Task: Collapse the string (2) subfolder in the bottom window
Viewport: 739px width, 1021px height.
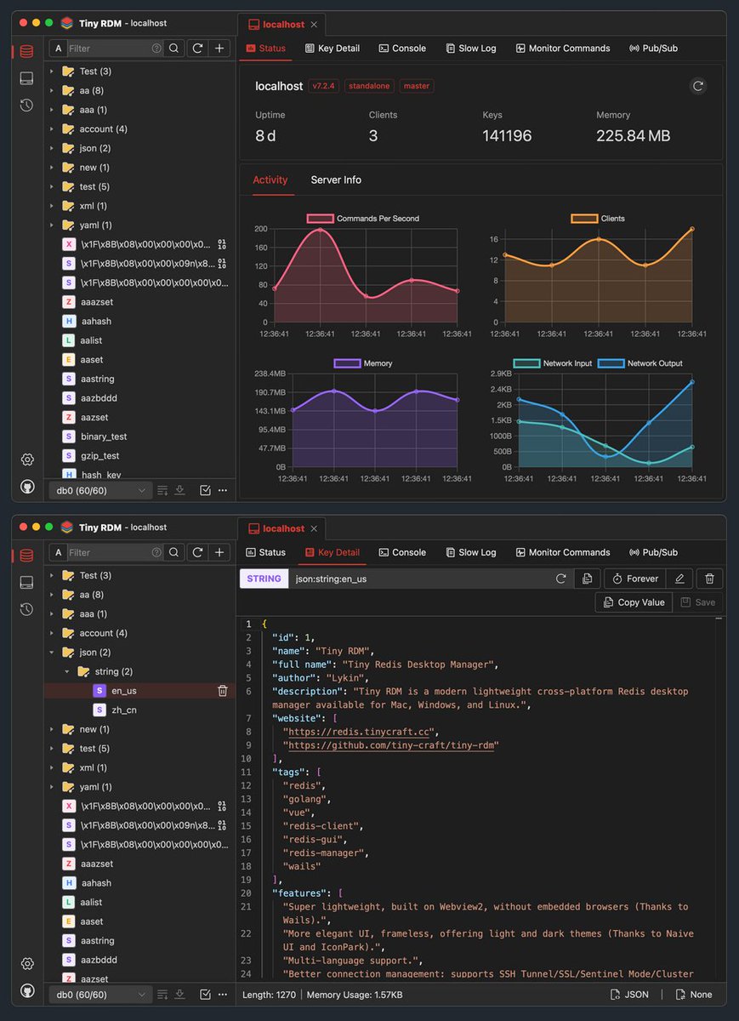Action: point(67,671)
